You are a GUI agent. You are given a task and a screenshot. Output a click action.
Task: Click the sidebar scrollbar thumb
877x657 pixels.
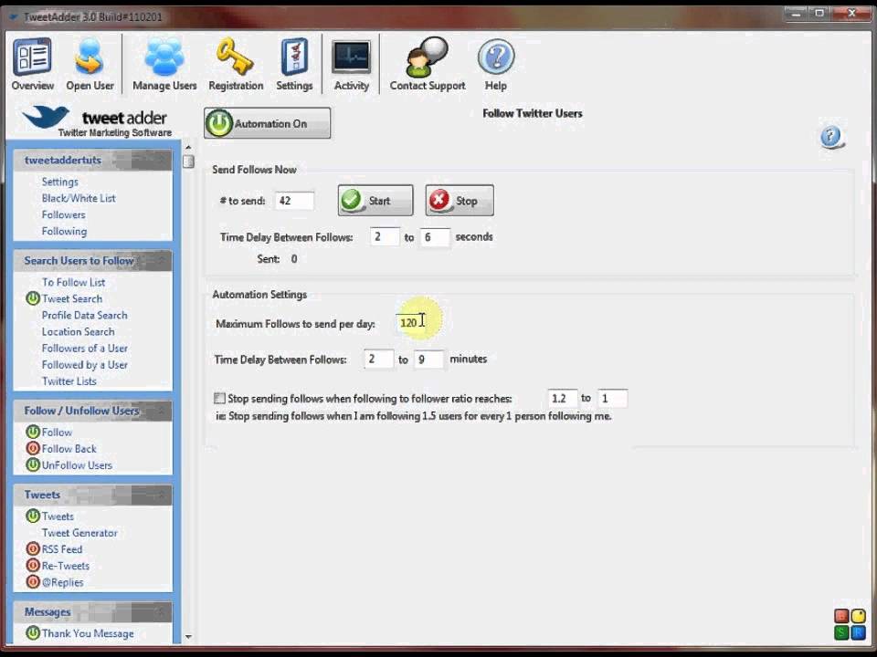188,162
